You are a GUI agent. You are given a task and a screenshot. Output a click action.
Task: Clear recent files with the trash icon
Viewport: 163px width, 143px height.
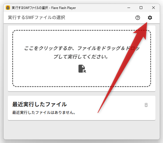146,105
